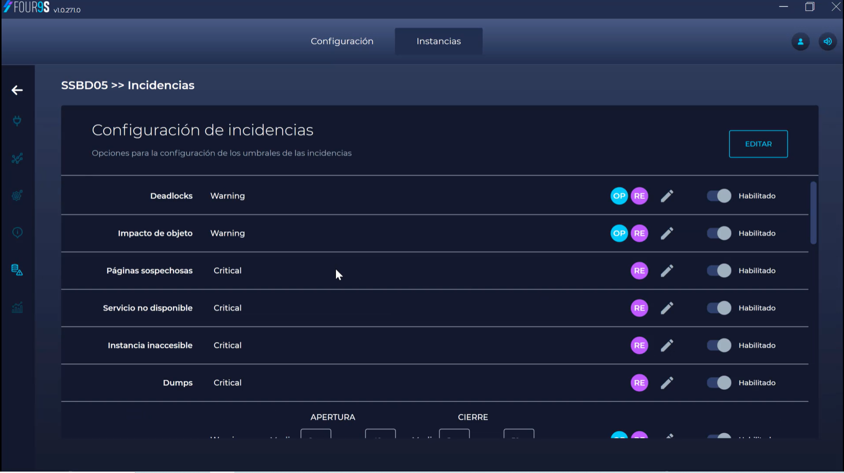Switch to the Configuración tab
844x473 pixels.
(x=342, y=41)
